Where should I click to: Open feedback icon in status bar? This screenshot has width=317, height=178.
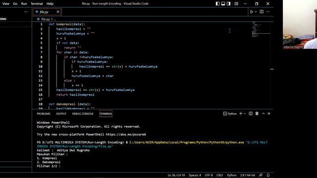tap(261, 175)
